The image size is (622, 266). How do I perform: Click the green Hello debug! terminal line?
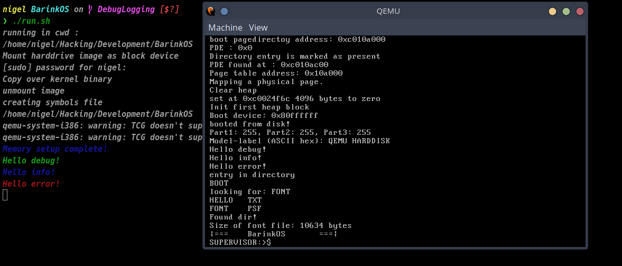click(x=31, y=160)
